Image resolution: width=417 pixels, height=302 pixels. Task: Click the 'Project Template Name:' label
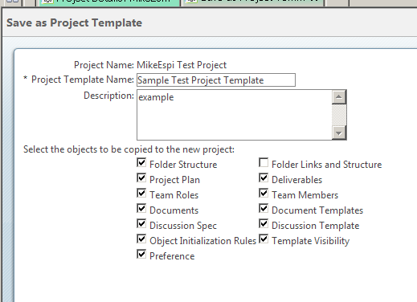tap(83, 80)
